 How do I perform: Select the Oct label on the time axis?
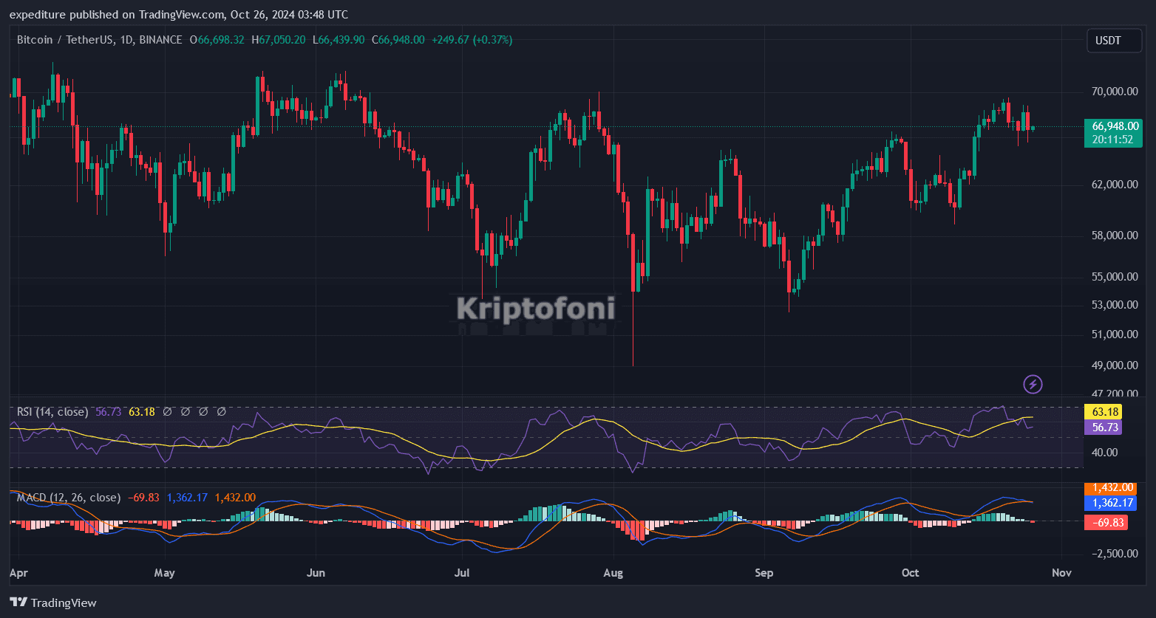click(x=910, y=573)
